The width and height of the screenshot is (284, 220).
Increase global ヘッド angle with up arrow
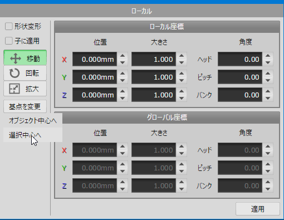(268, 146)
